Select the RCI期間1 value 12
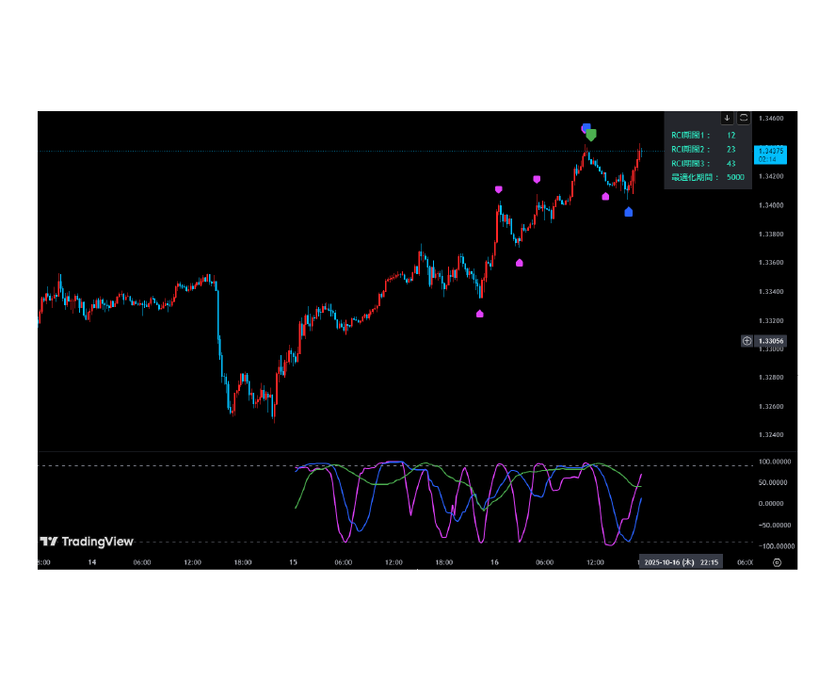Screen dimensions: 835x681 click(731, 136)
